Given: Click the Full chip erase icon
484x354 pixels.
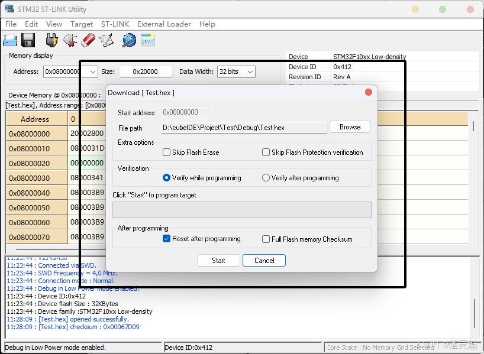Looking at the screenshot, I should pos(88,40).
